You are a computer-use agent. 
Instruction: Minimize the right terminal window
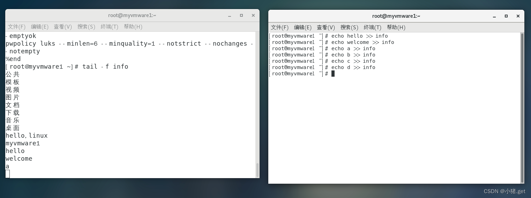click(494, 16)
